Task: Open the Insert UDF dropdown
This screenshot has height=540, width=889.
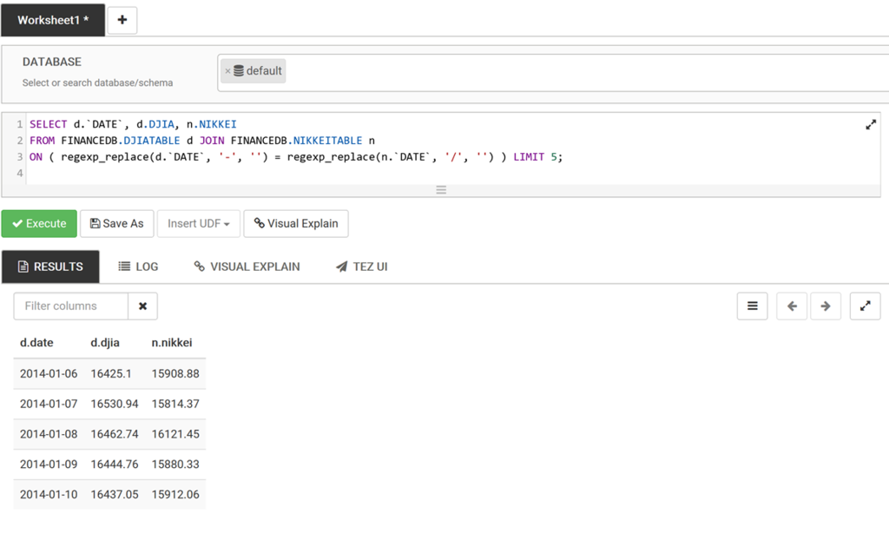Action: [199, 223]
